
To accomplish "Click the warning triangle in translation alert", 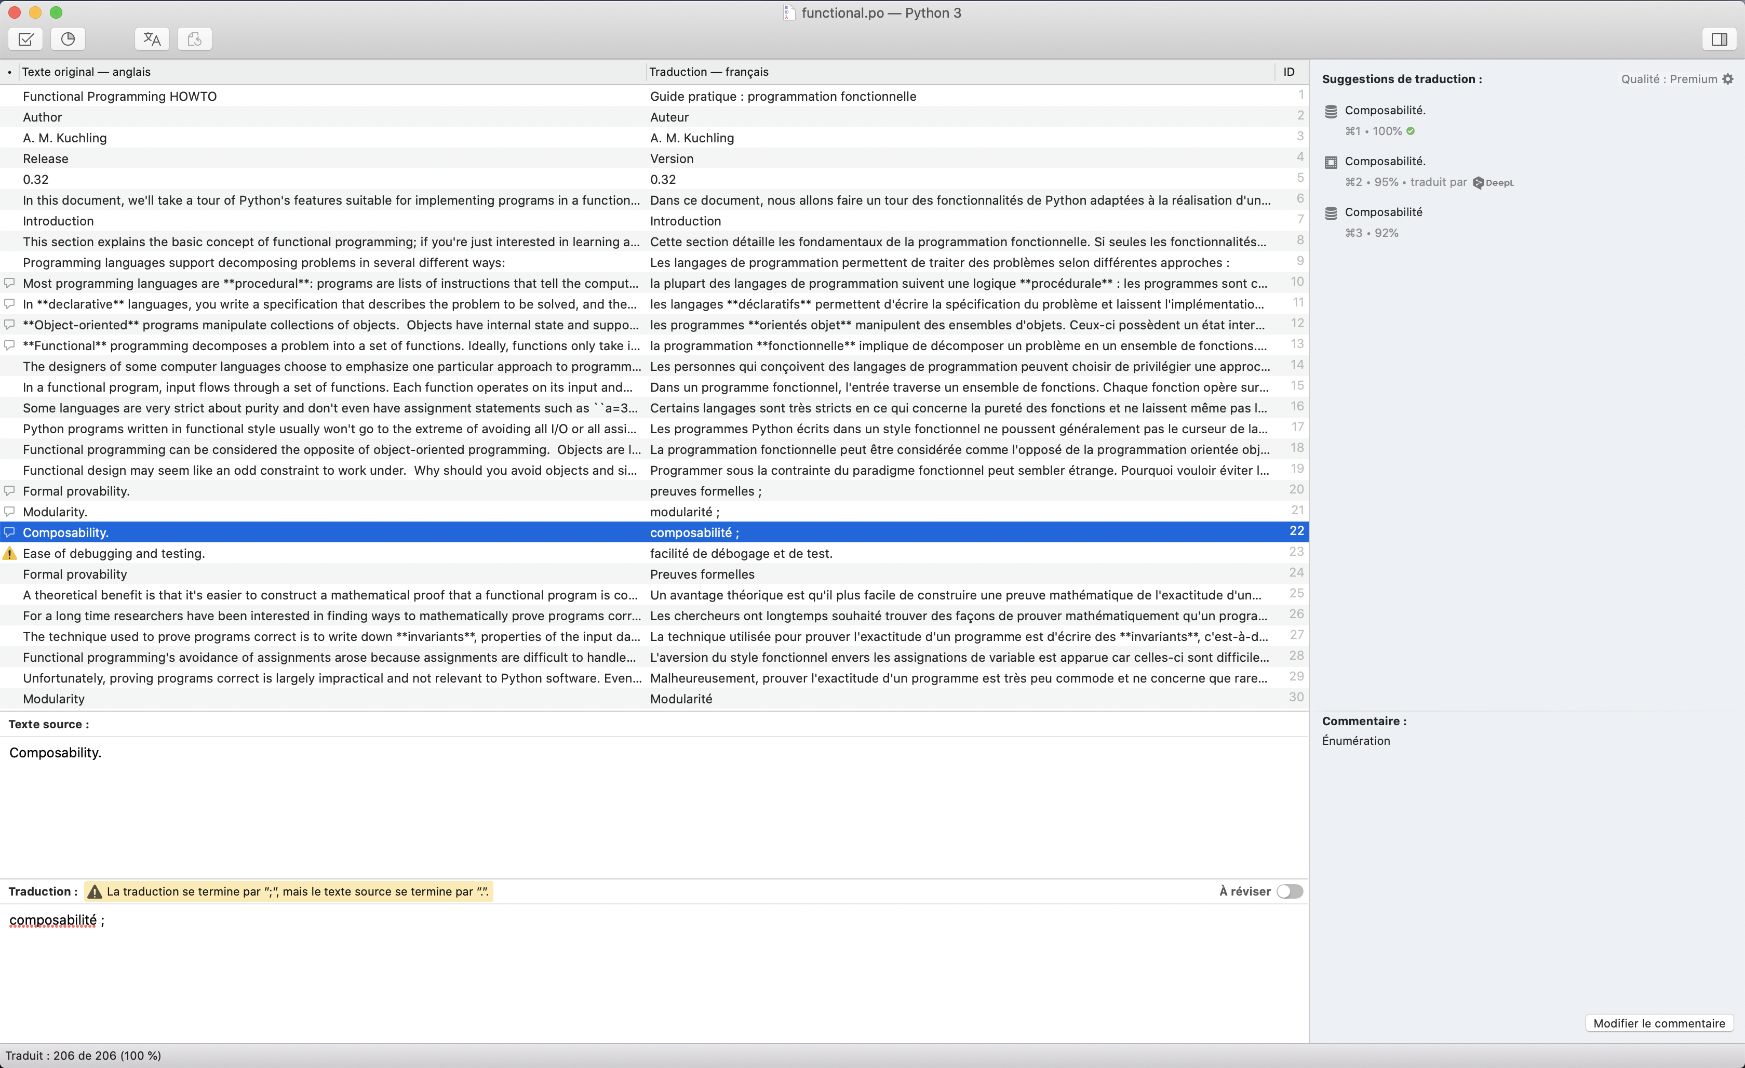I will point(95,892).
